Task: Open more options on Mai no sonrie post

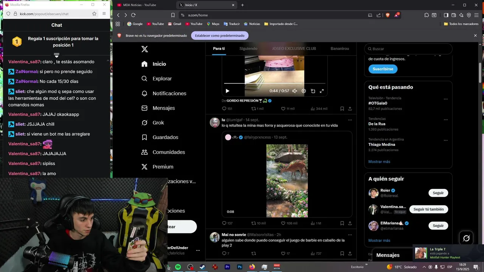Action: tap(350, 235)
